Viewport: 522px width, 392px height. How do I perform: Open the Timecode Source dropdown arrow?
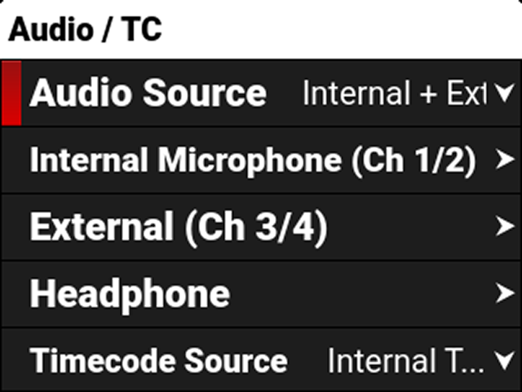pos(505,361)
